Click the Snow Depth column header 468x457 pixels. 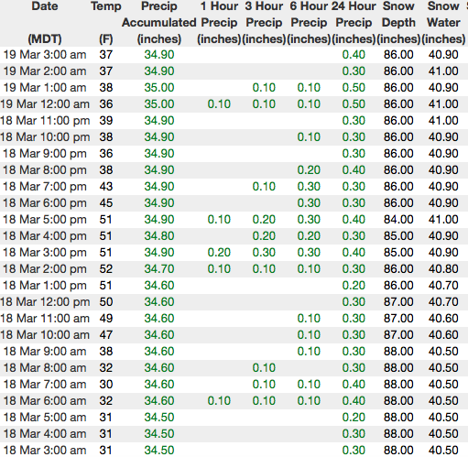[398, 23]
